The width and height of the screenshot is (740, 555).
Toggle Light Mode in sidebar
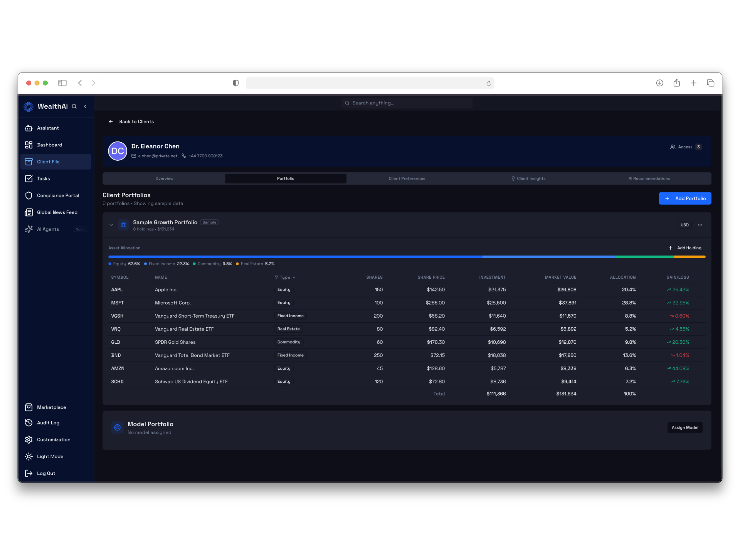pyautogui.click(x=29, y=456)
